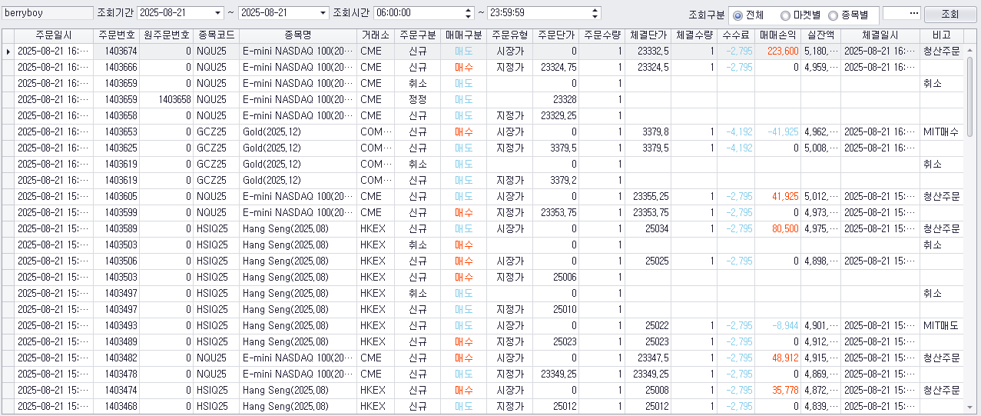This screenshot has height=416, width=981.
Task: Click the table scrollbar up arrow
Action: pyautogui.click(x=969, y=50)
